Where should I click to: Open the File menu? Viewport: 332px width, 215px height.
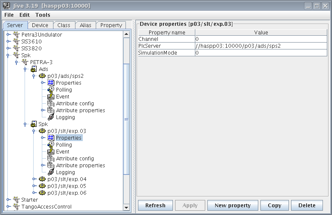[9, 15]
